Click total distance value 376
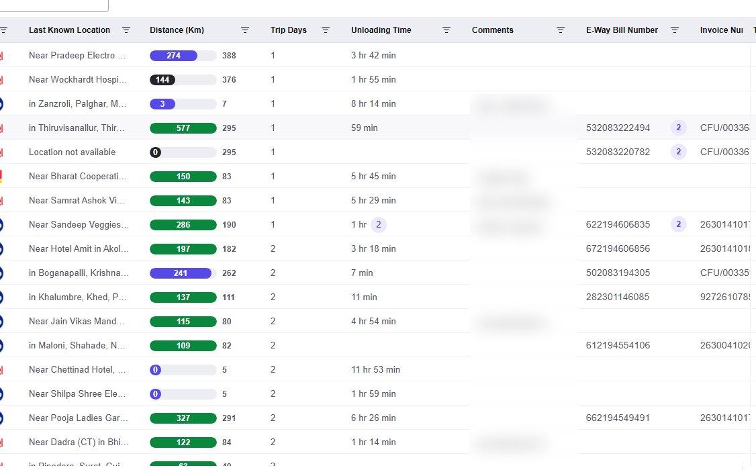756x470 pixels. [229, 79]
